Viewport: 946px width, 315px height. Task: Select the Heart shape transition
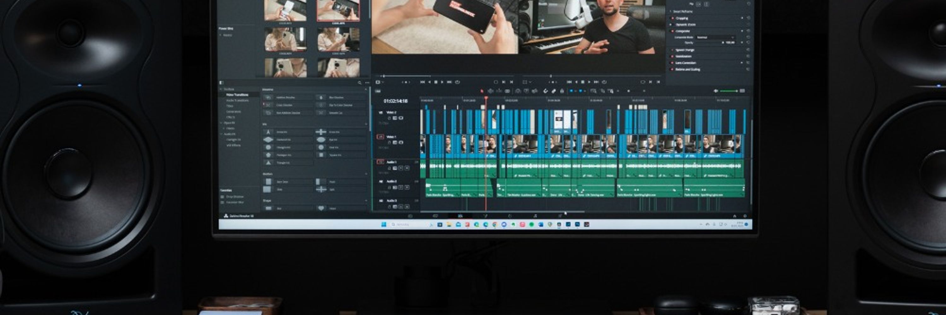click(342, 208)
